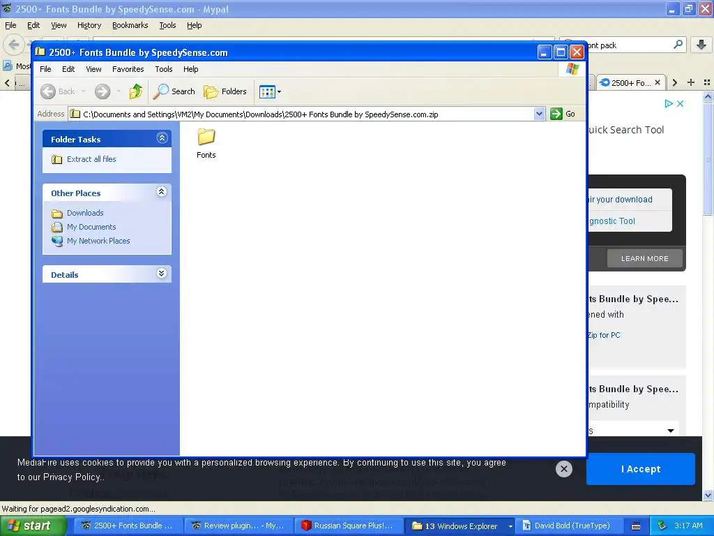Open My Network Places link

(98, 241)
